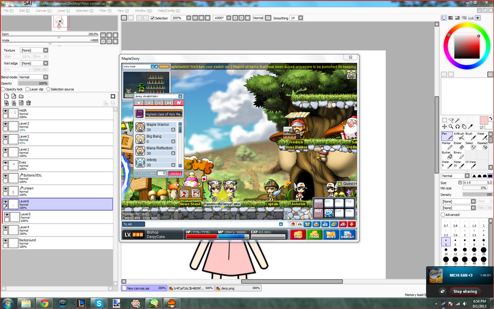Clear the layer with the clear icon
494x309 pixels.
21,103
